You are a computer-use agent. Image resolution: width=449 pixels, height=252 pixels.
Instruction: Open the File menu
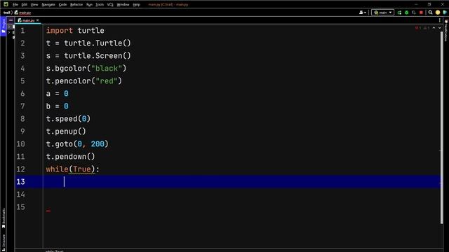coord(15,5)
